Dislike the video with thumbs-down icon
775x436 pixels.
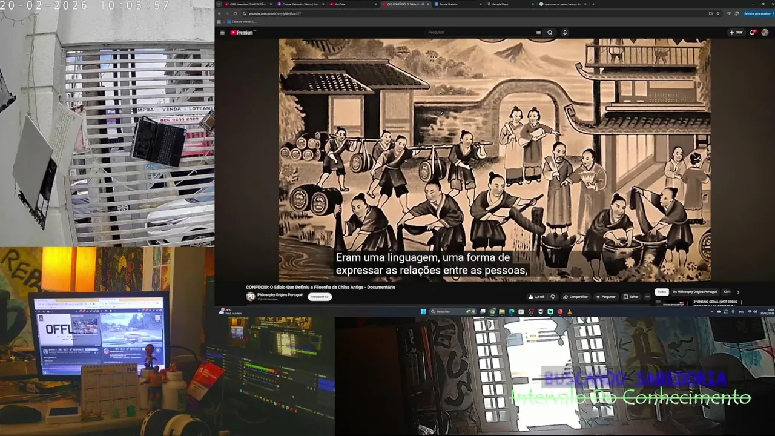coord(552,297)
